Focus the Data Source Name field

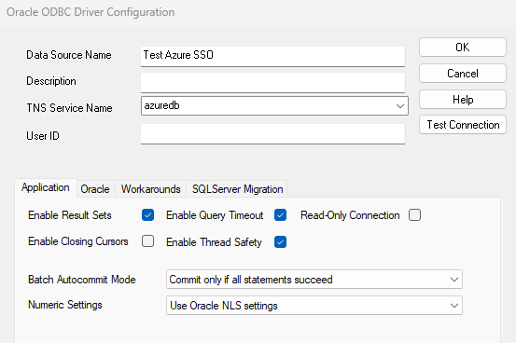(x=272, y=56)
